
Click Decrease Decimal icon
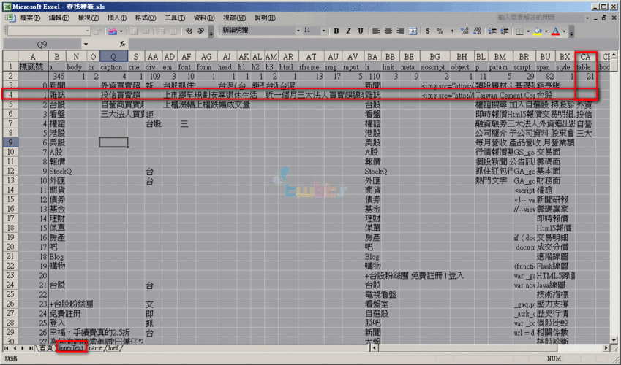coord(477,31)
